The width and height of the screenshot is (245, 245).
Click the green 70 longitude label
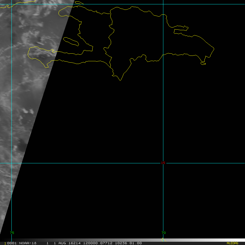tap(163, 233)
